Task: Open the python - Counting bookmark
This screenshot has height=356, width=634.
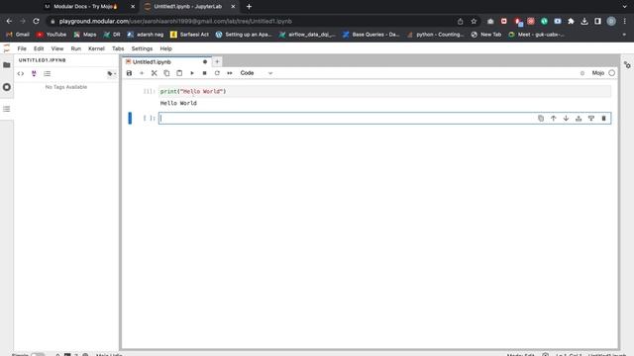Action: click(435, 35)
